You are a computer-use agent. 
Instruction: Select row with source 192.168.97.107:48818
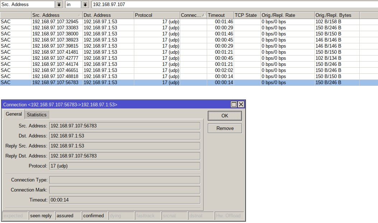point(189,76)
